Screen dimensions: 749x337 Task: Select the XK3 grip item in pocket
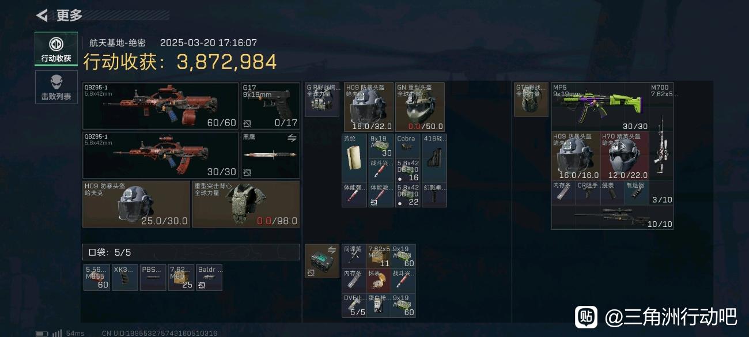(124, 277)
